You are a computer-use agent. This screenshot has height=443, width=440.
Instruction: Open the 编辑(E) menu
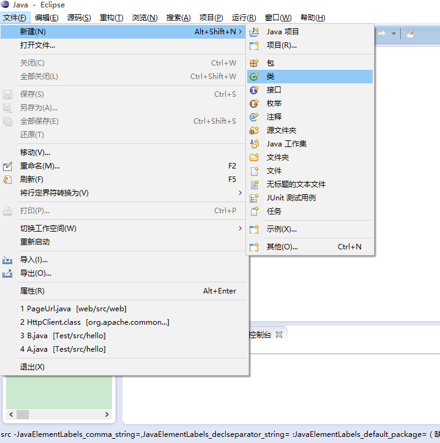tap(47, 18)
